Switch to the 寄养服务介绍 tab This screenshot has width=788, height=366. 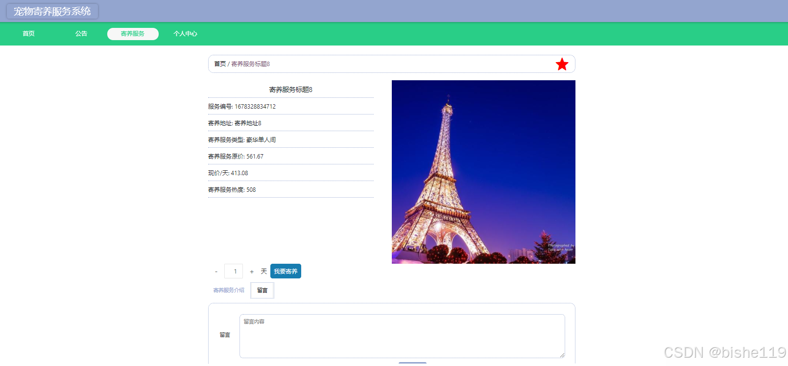point(229,290)
